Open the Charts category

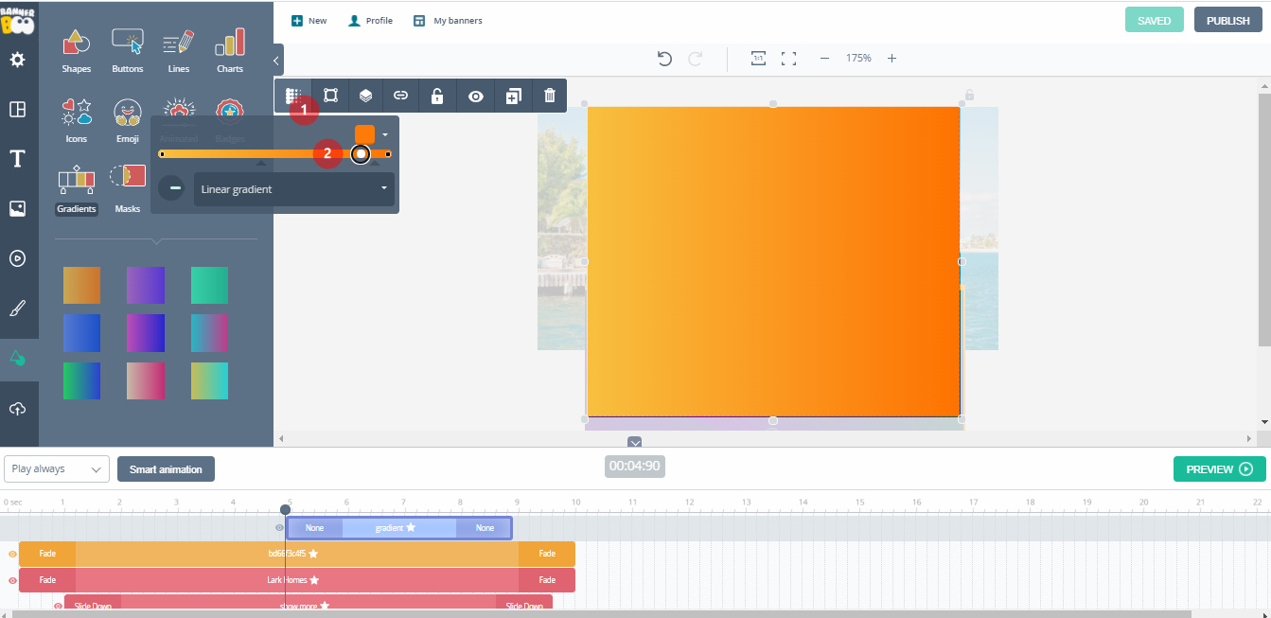coord(230,50)
